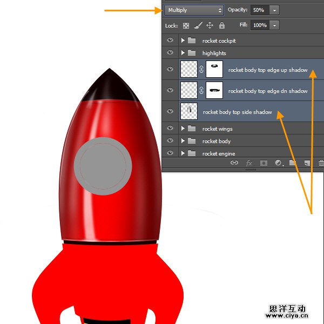Expand the rocket wings group
The height and width of the screenshot is (324, 324).
[183, 129]
